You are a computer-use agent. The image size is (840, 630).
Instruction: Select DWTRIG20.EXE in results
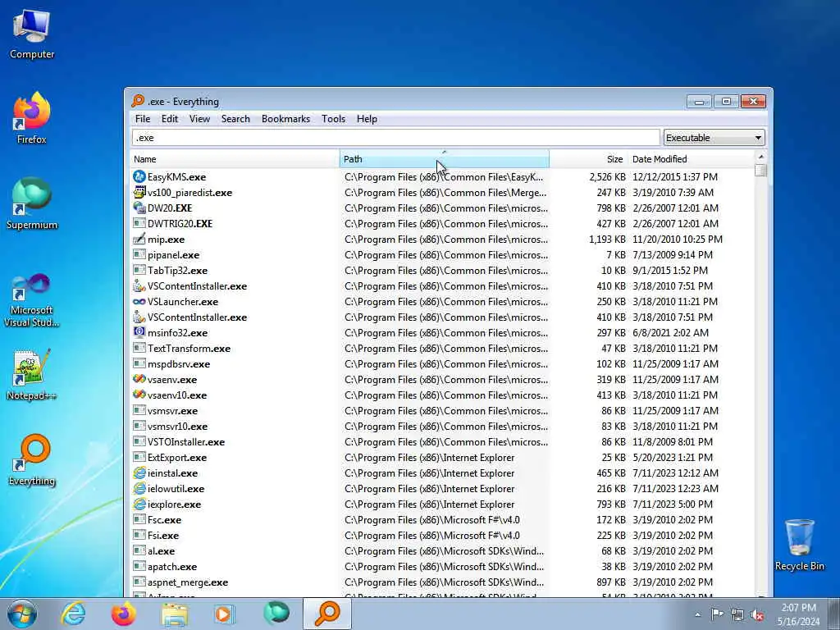180,223
